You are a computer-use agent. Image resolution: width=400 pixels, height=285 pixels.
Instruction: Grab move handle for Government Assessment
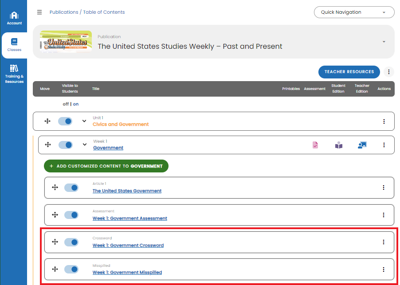[x=55, y=215]
